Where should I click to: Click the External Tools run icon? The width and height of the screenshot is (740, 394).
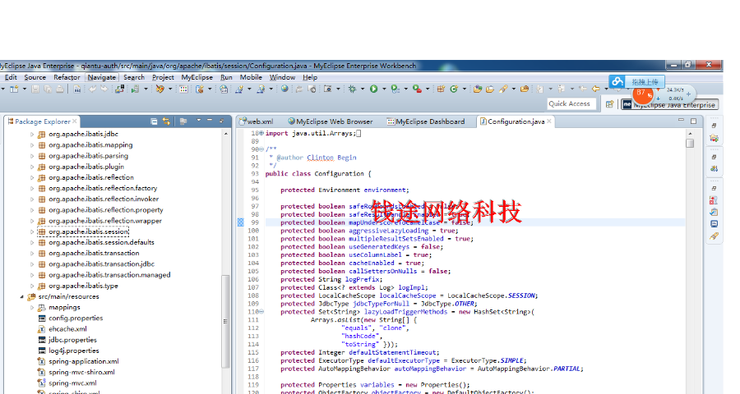[x=417, y=89]
